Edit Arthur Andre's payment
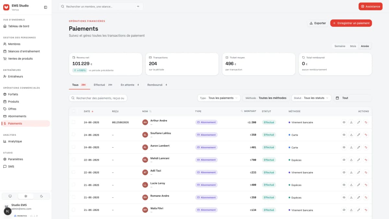389x219 pixels. pyautogui.click(x=359, y=122)
